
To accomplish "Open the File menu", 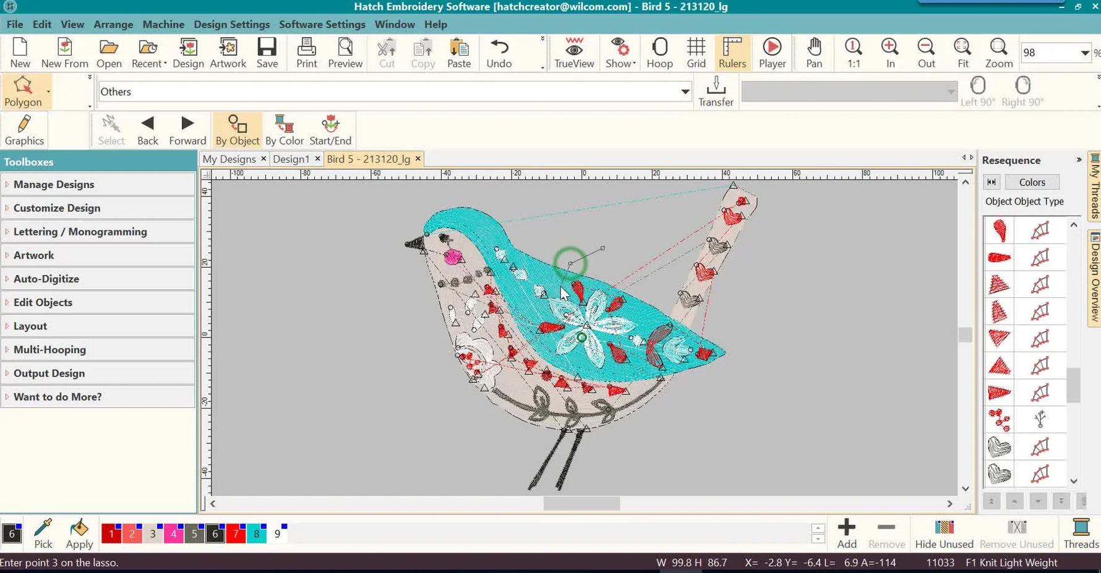I will [x=15, y=24].
